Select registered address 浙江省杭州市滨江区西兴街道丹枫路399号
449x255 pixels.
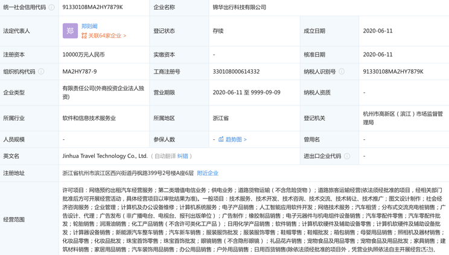(x=128, y=173)
